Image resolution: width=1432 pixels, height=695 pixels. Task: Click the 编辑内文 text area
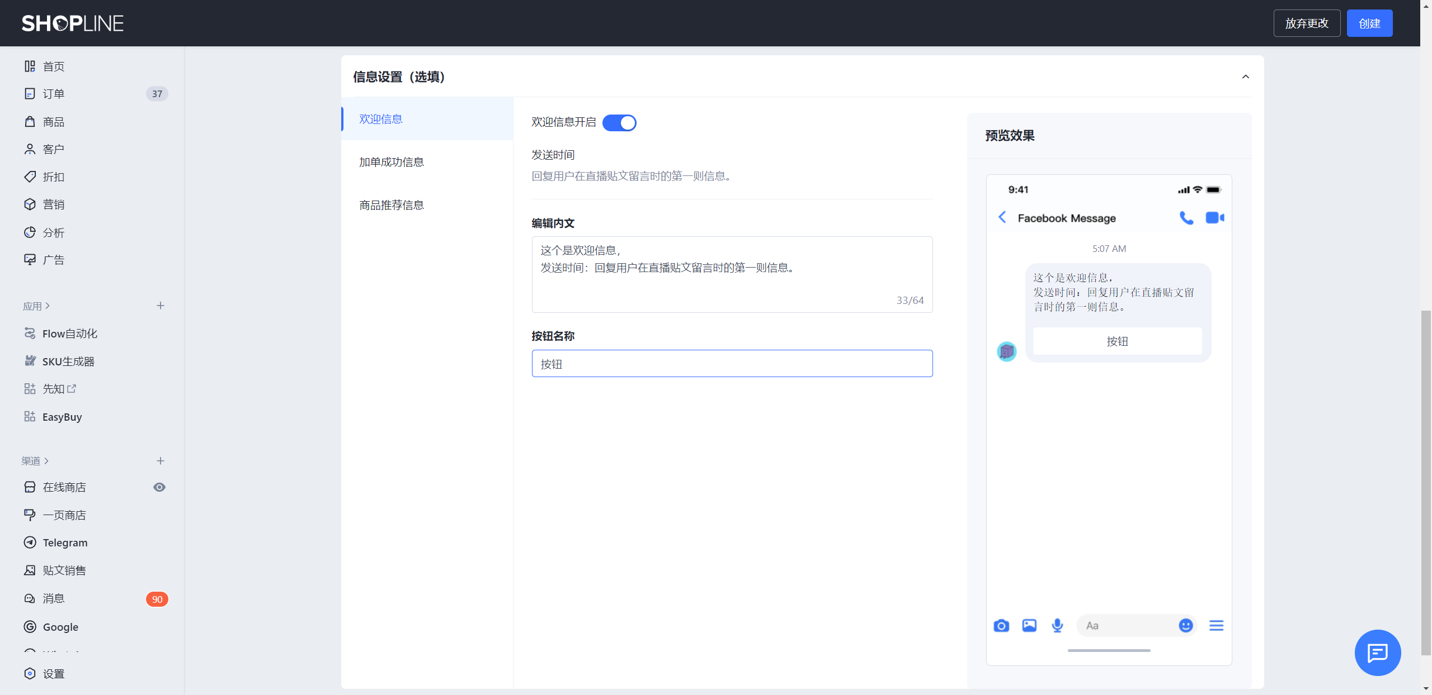coord(732,274)
